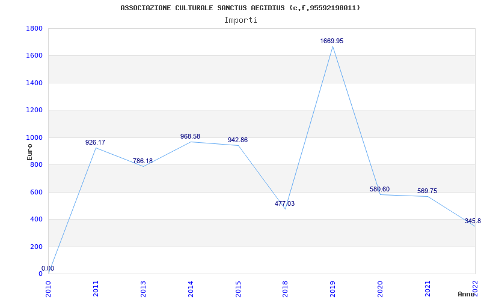Click the 1000 y-axis tick label
This screenshot has height=300, width=481.
click(35, 138)
